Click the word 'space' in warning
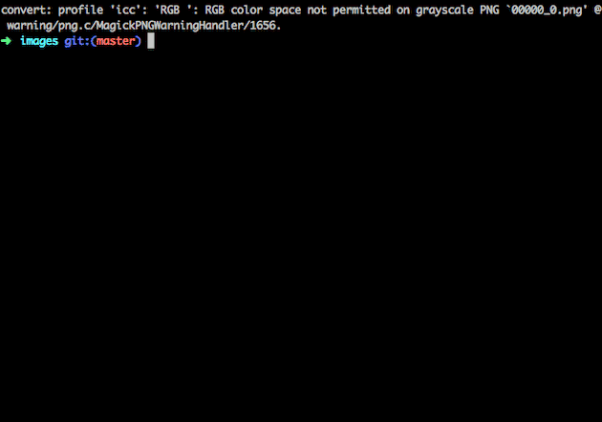The image size is (602, 422). coord(285,11)
